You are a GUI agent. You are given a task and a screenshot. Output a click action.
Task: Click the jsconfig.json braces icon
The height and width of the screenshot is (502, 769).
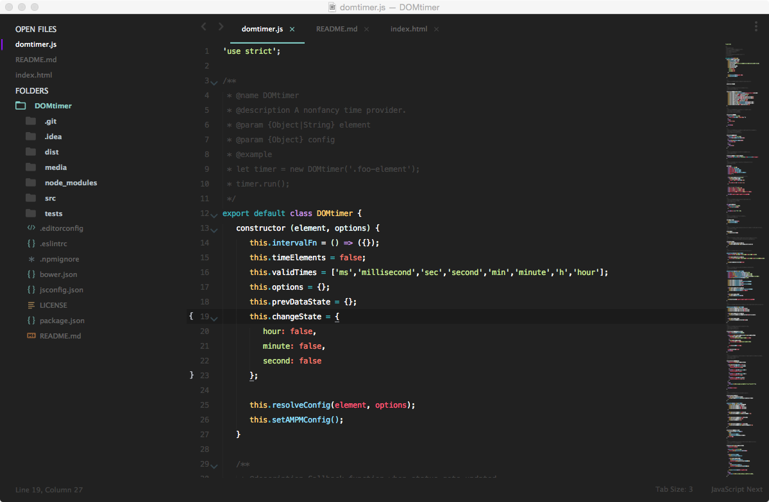[x=31, y=290]
